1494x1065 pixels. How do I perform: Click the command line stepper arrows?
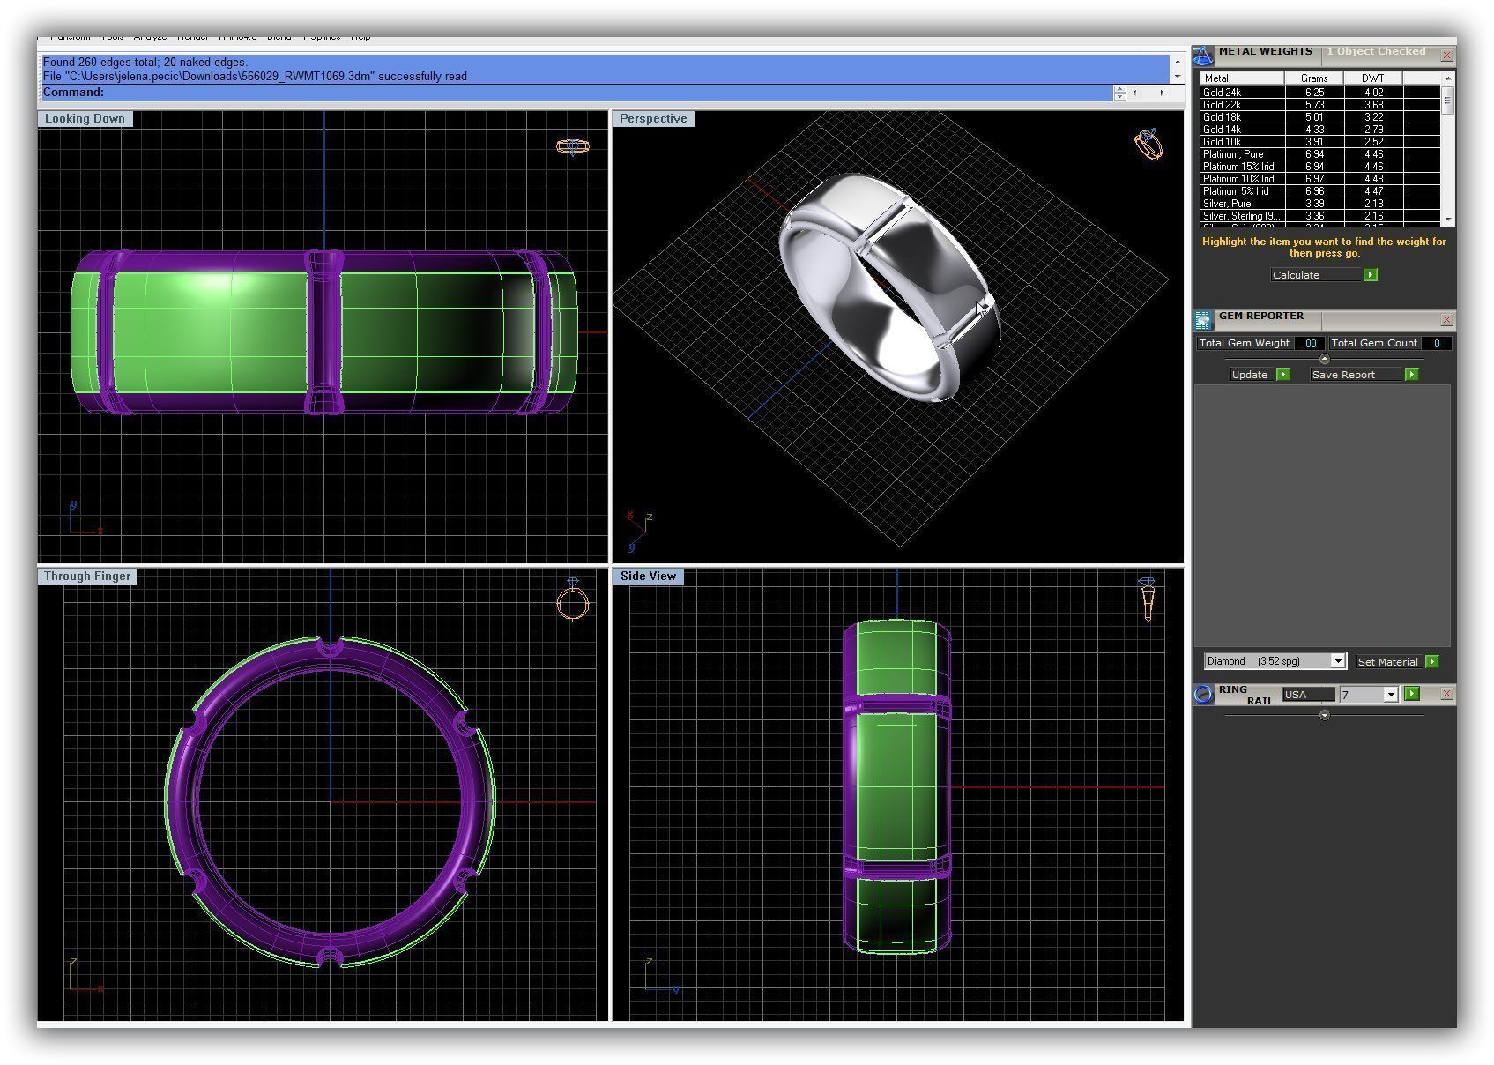pyautogui.click(x=1120, y=93)
